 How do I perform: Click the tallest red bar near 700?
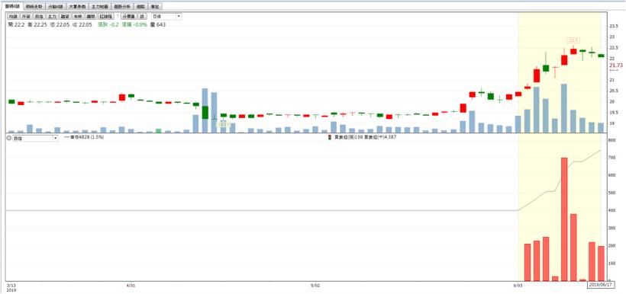564,219
